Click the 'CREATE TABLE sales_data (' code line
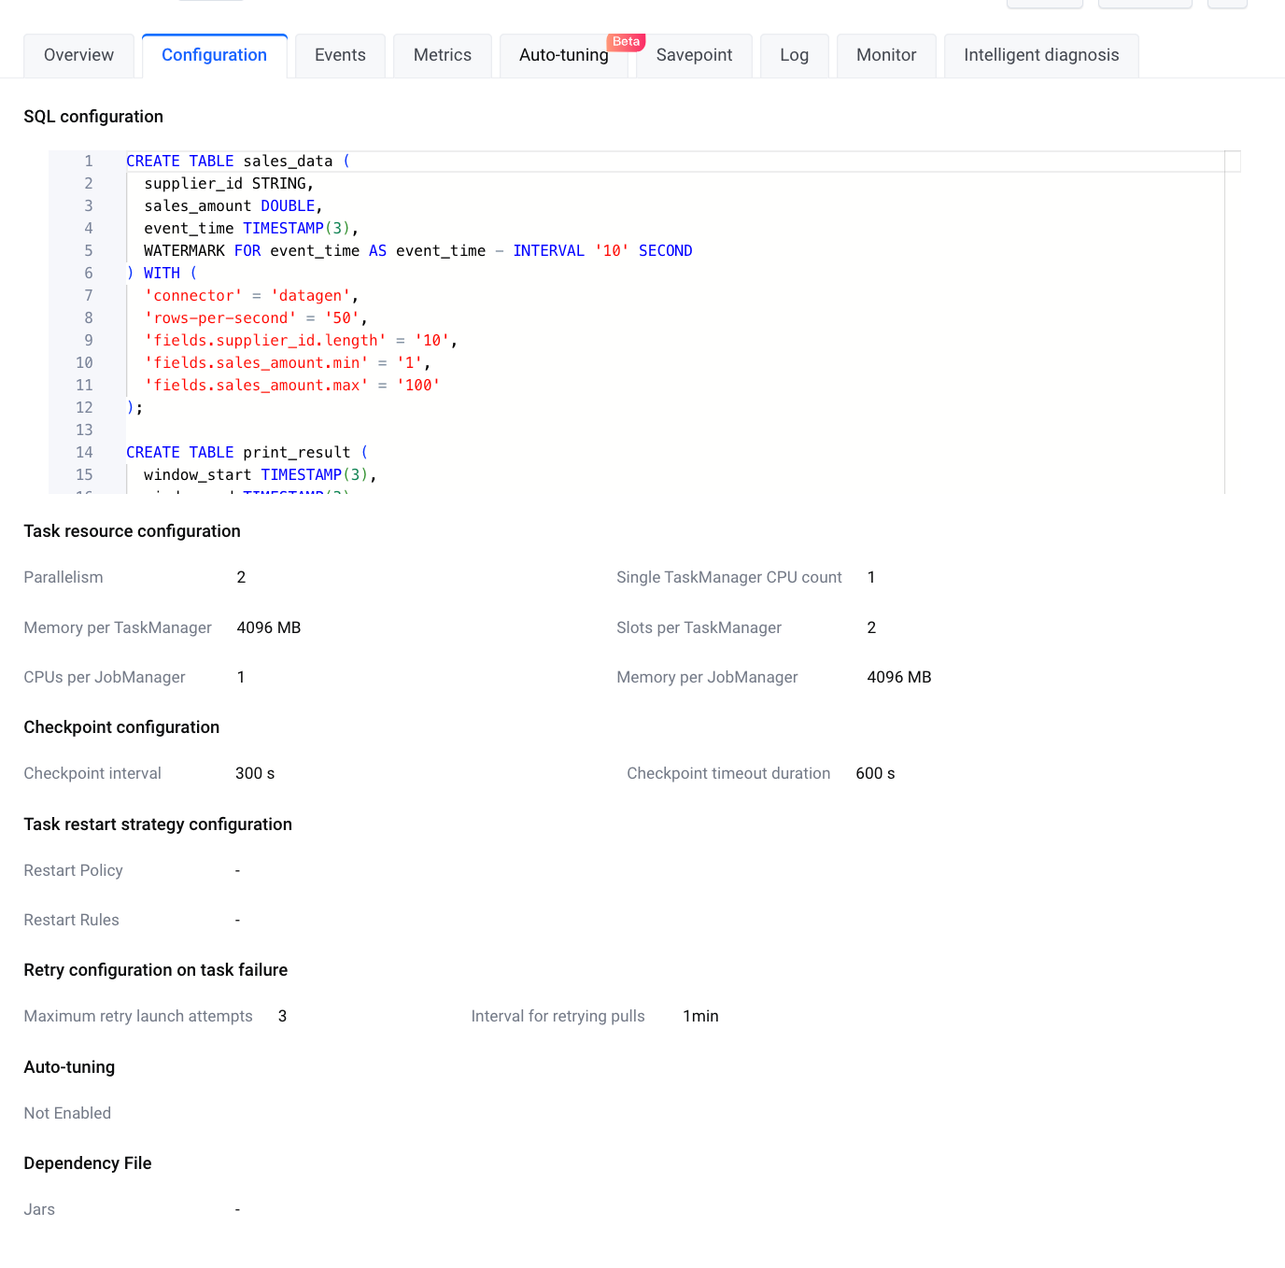 click(238, 161)
